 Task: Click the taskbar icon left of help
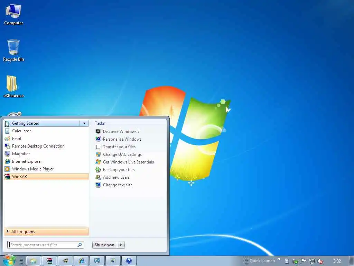coord(113,261)
